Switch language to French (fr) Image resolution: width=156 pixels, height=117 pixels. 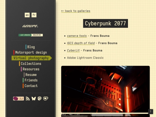(34, 15)
